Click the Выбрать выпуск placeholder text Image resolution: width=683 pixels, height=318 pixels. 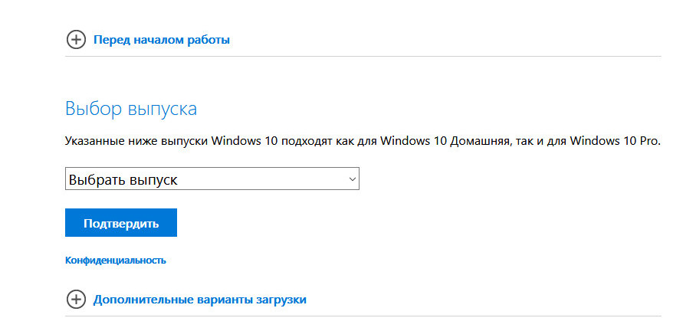(x=123, y=179)
